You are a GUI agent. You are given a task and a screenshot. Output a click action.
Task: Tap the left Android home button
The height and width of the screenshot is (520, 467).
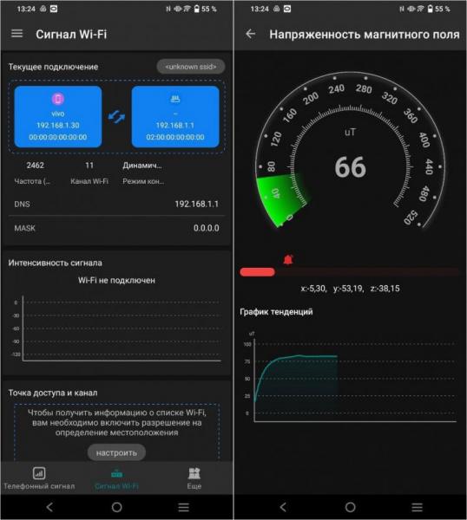(x=116, y=507)
